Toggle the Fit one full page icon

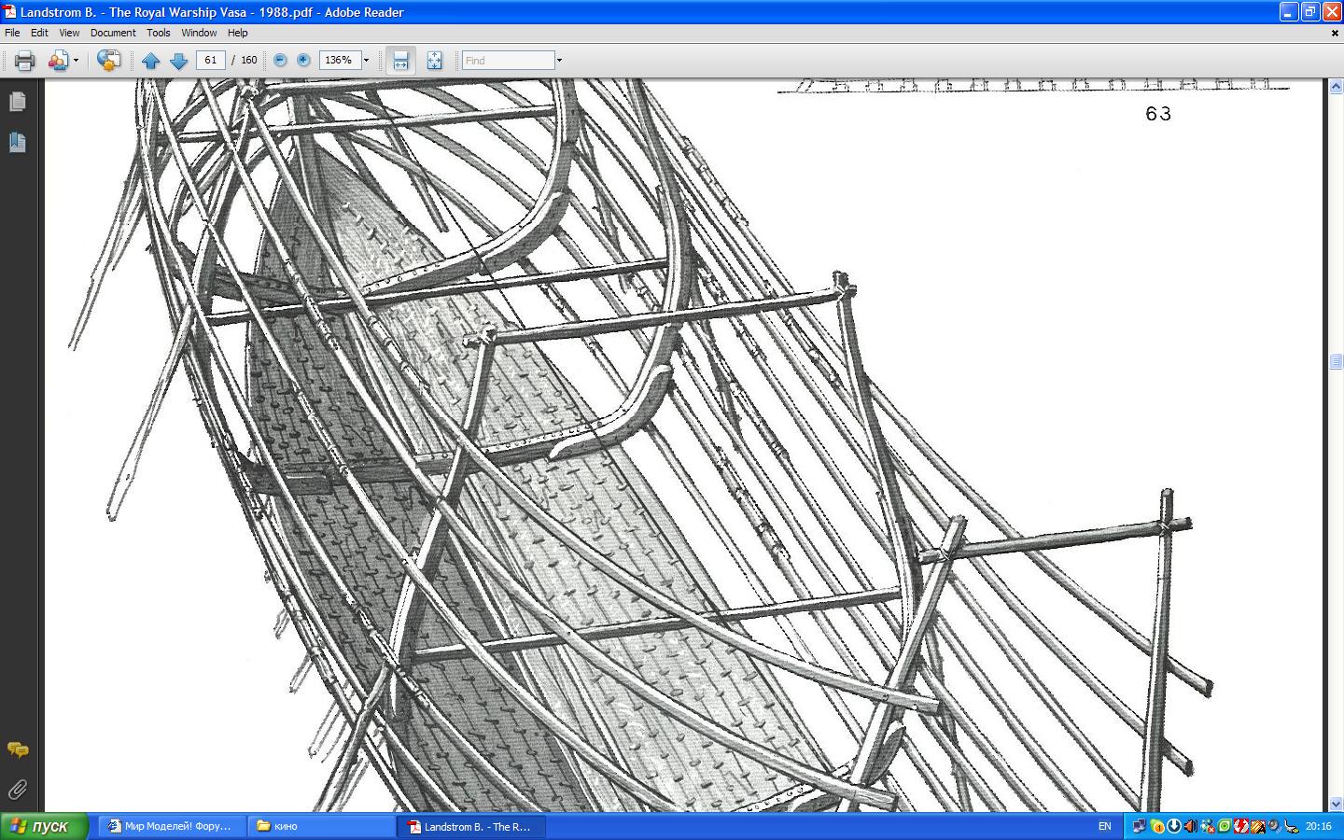click(434, 61)
